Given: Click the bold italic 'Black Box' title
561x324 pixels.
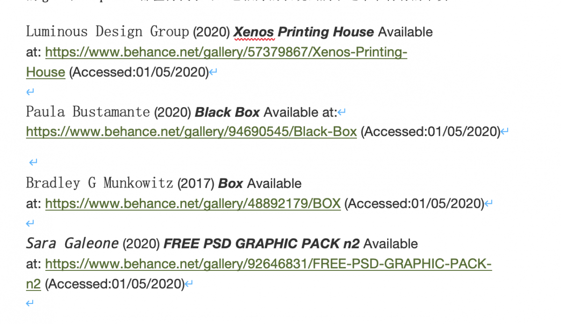Looking at the screenshot, I should (227, 112).
